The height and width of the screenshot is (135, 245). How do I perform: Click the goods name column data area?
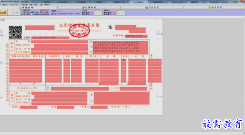[x=26, y=70]
